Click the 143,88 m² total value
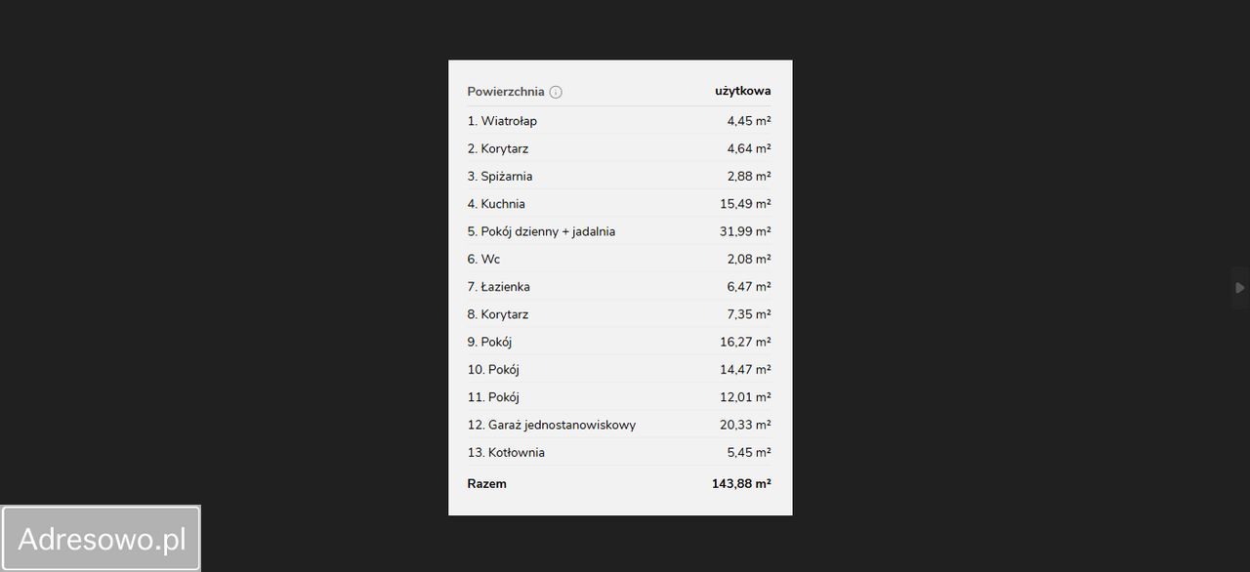This screenshot has height=572, width=1250. 741,483
